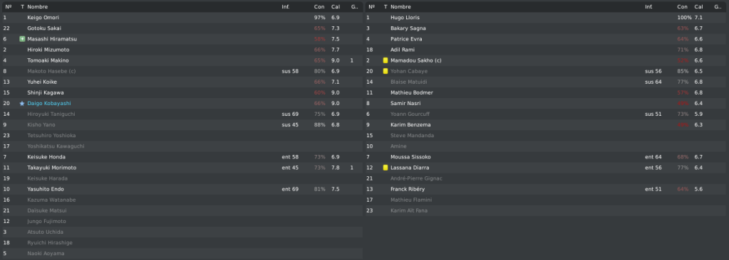
Task: Open Keigo Omori player profile
Action: pos(43,18)
